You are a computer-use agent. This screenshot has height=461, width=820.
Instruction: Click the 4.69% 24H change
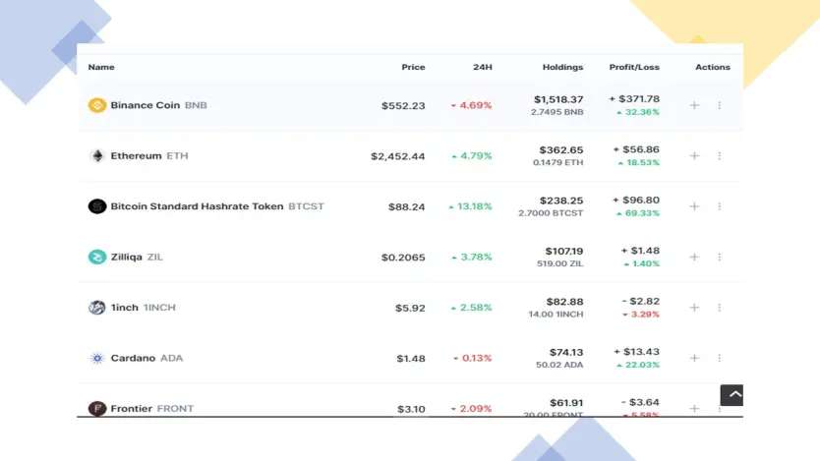[471, 105]
